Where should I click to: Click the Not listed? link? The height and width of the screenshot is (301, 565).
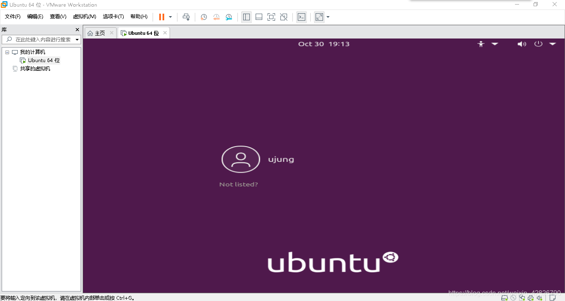point(239,184)
